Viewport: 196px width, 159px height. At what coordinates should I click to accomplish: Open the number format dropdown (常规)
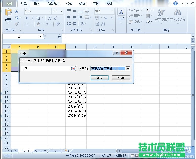112,11
